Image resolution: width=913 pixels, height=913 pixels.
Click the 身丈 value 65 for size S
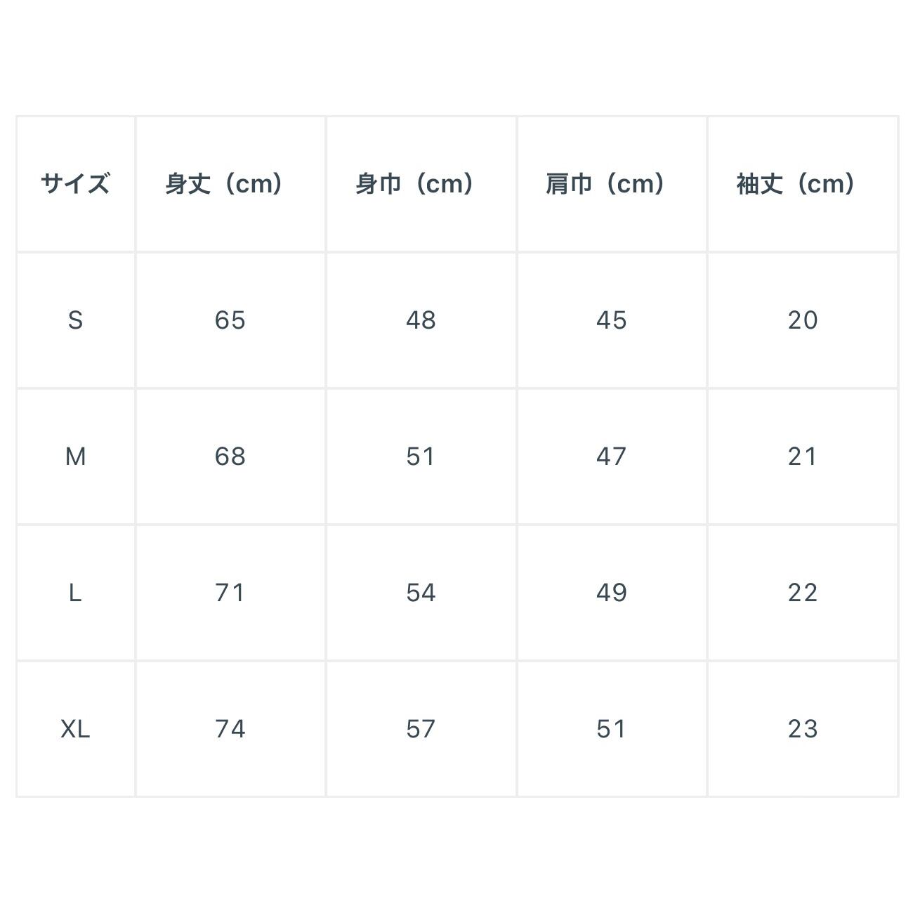point(230,320)
